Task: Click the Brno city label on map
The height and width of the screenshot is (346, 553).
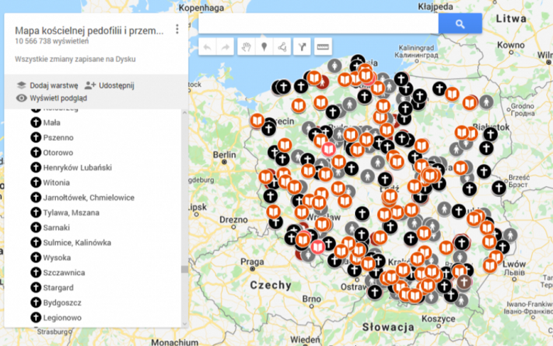Action: click(311, 299)
